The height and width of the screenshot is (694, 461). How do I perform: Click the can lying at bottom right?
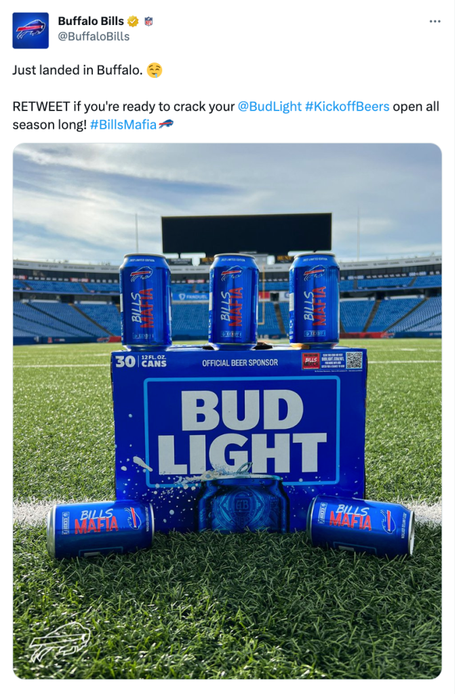(361, 526)
